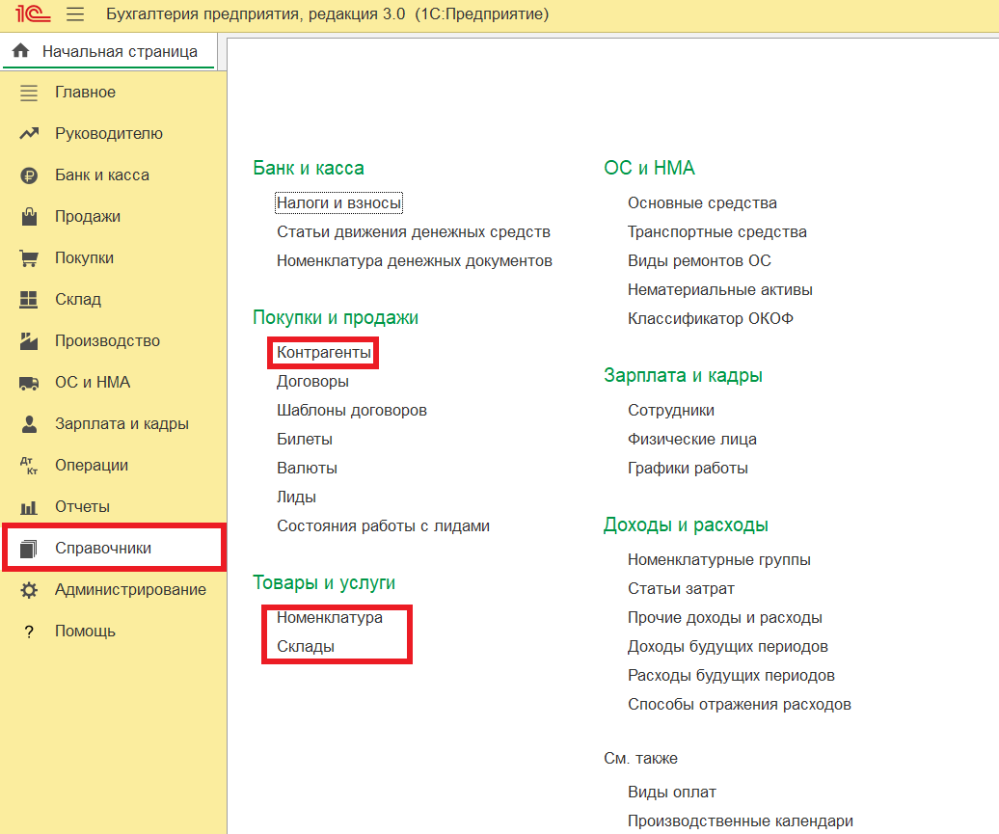Click the home icon on the start page tab
The width and height of the screenshot is (999, 834).
(21, 50)
